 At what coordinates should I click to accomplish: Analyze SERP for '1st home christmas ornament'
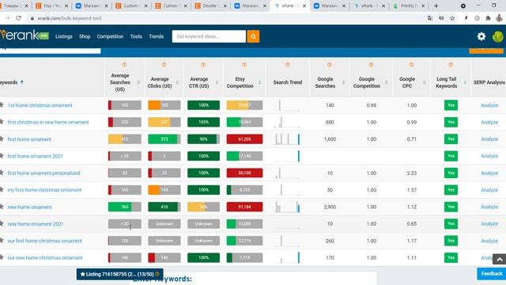[489, 105]
